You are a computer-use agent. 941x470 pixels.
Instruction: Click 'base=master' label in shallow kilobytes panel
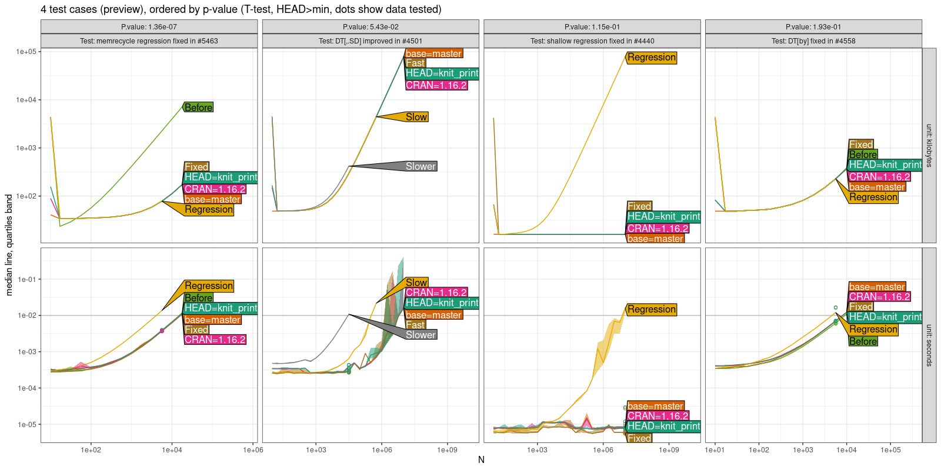tap(655, 239)
